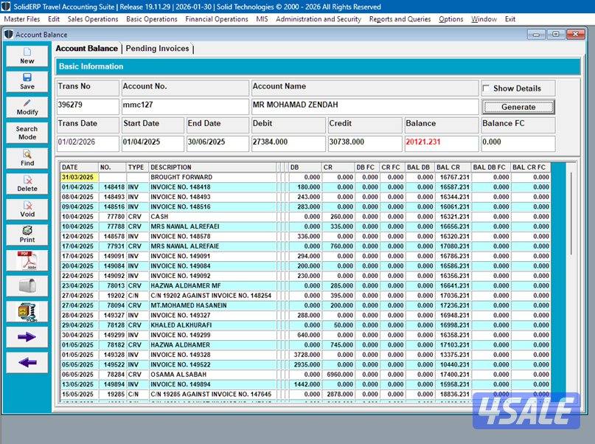595x444 pixels.
Task: Click the Generate button
Action: click(518, 107)
